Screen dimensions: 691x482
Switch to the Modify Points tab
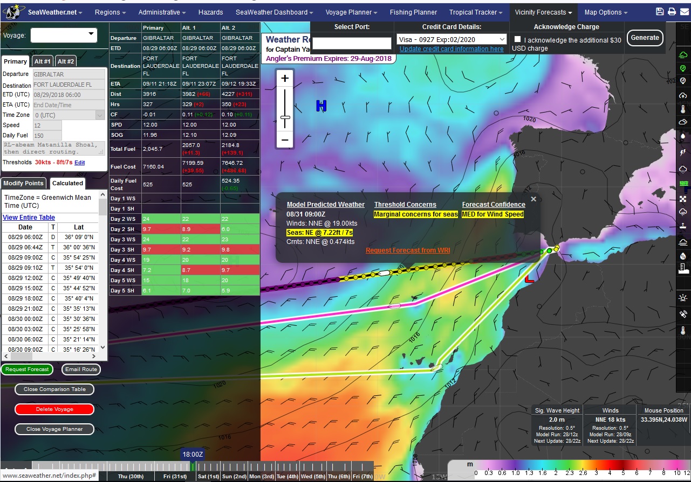(x=24, y=183)
